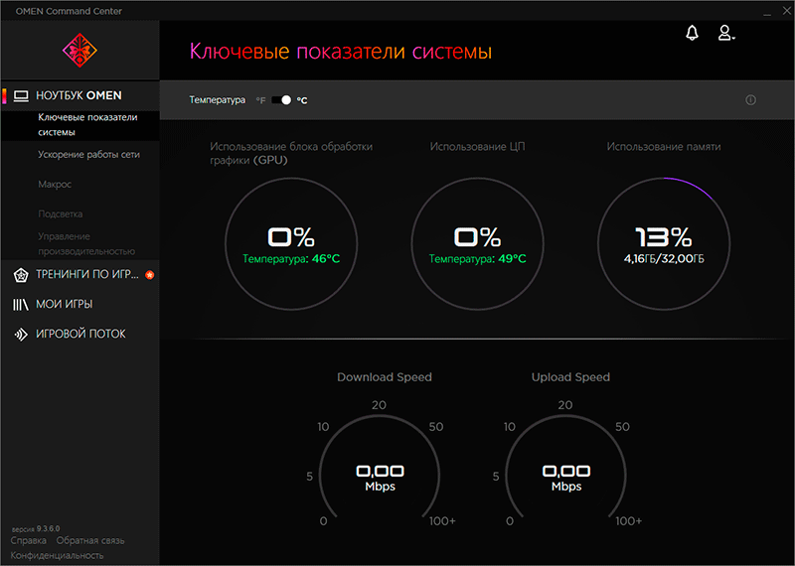Click the версия 9.3.6.0 text
Image resolution: width=795 pixels, height=566 pixels.
coord(36,528)
